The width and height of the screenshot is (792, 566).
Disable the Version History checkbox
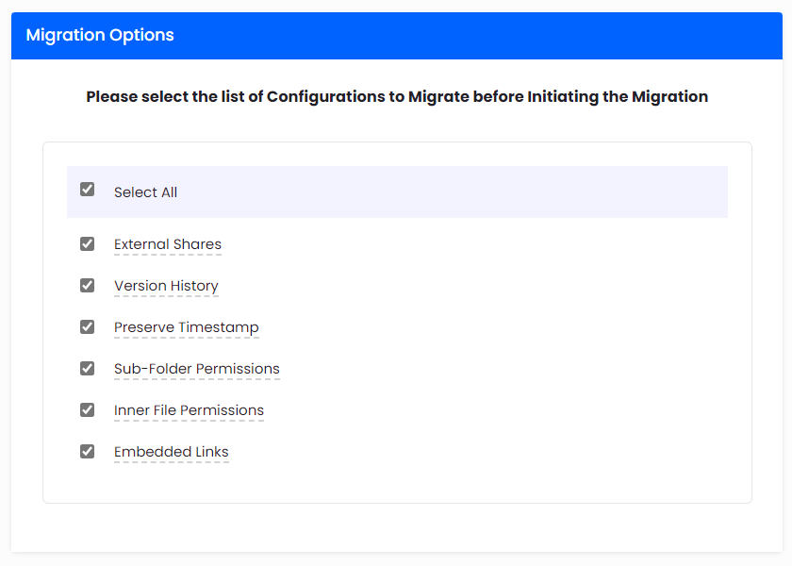[88, 285]
